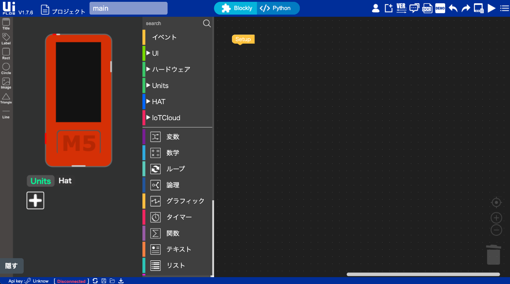Select the Title UI element tool
This screenshot has height=284, width=510.
pos(6,24)
